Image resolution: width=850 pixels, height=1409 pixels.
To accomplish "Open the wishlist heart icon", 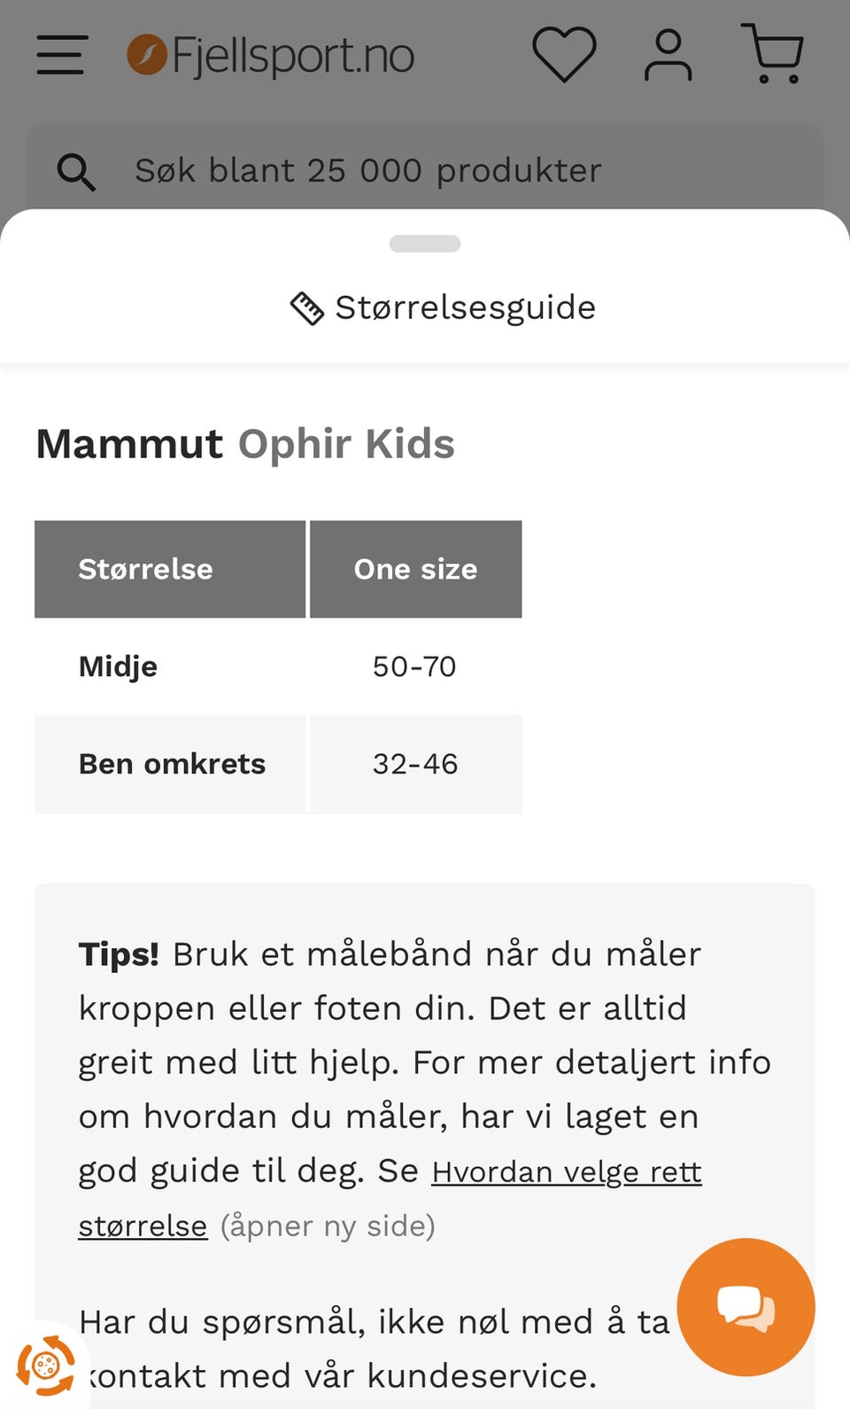I will point(564,55).
